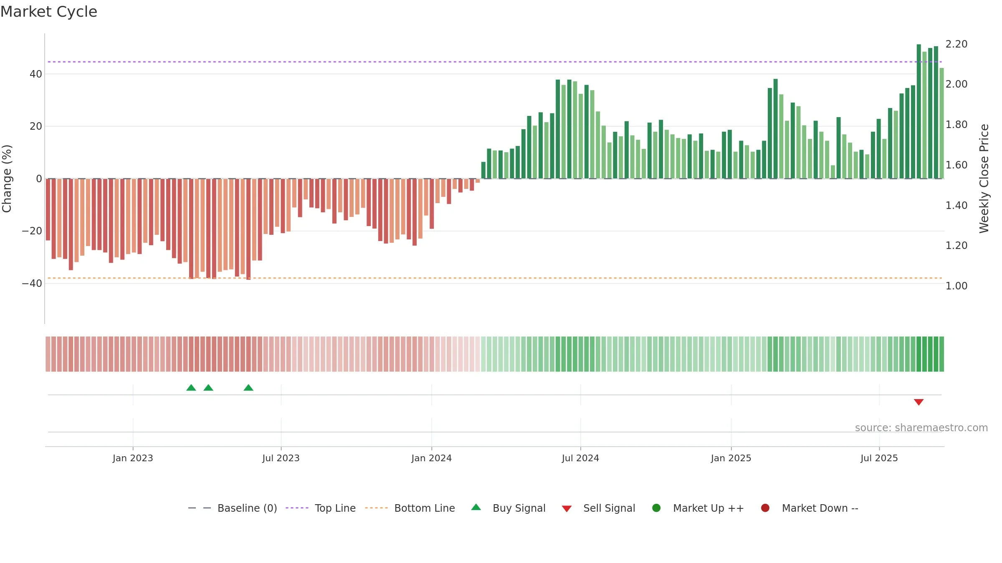Toggle the Bottom Line legend entry
The height and width of the screenshot is (563, 1002).
(410, 508)
